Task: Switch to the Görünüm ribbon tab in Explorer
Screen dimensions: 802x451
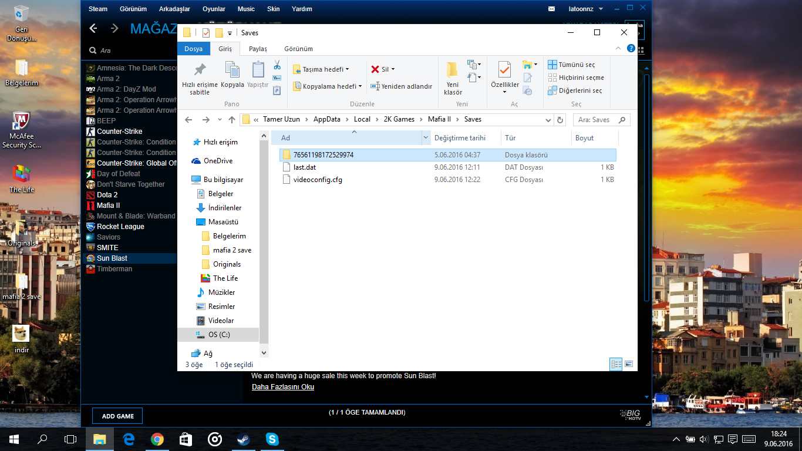Action: 298,49
